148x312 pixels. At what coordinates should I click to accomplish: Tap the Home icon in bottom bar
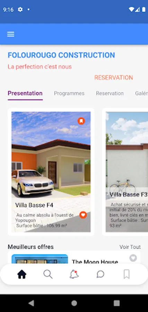[22, 275]
